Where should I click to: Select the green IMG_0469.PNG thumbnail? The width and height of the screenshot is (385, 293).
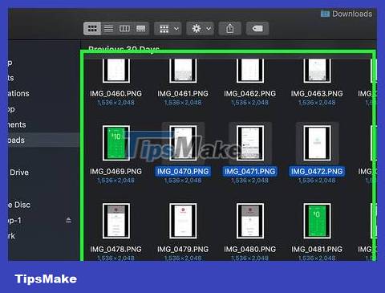coord(116,143)
